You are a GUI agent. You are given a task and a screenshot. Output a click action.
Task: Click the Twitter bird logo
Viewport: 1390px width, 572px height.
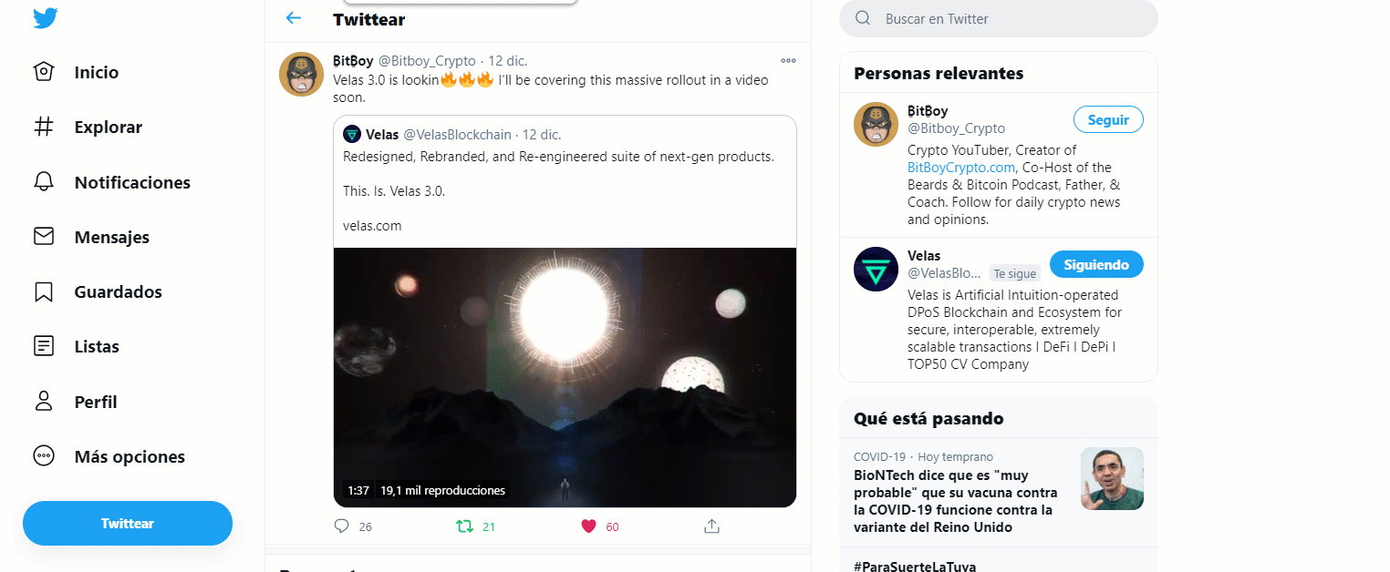coord(45,17)
